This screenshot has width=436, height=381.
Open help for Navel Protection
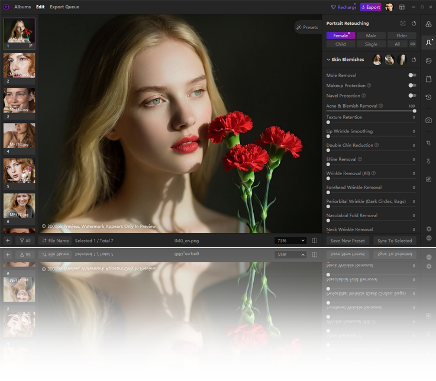coord(363,96)
